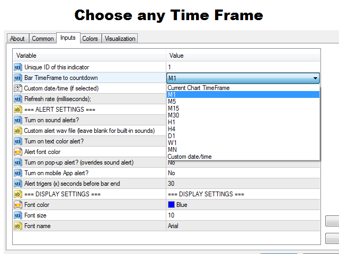339x254 pixels.
Task: Select === ALERT SETTINGS === variable label
Action: (60, 110)
